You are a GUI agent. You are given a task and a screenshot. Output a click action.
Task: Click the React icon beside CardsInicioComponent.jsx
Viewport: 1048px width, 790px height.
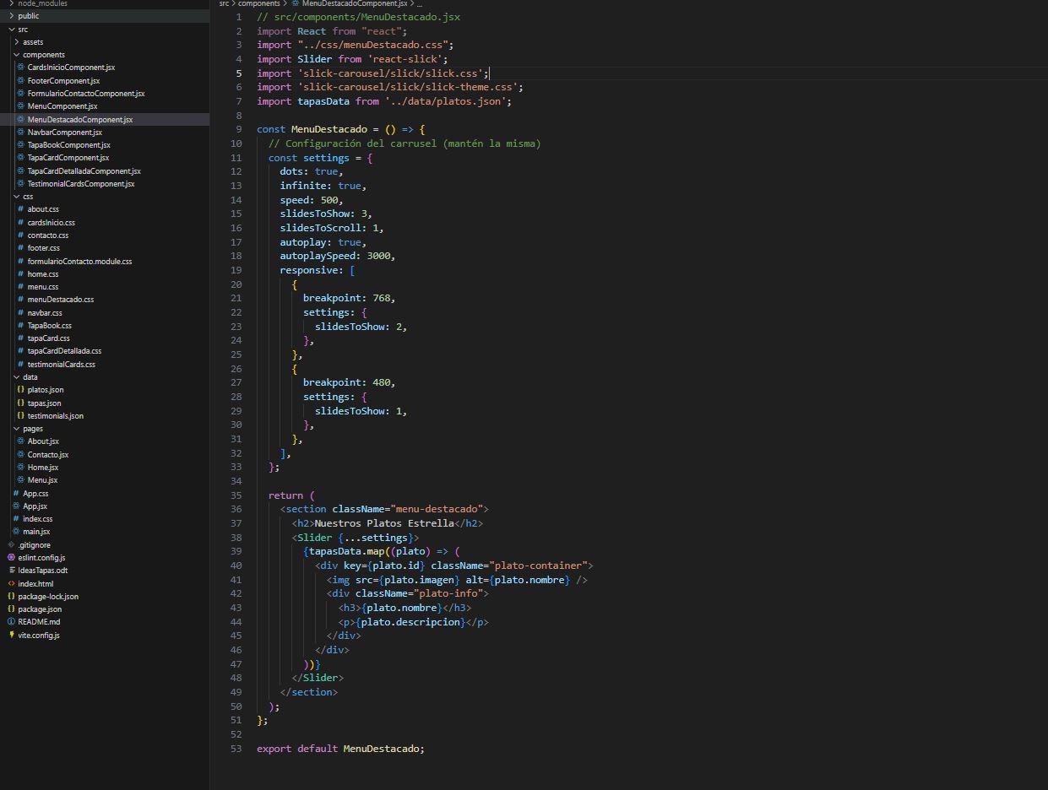(x=20, y=68)
